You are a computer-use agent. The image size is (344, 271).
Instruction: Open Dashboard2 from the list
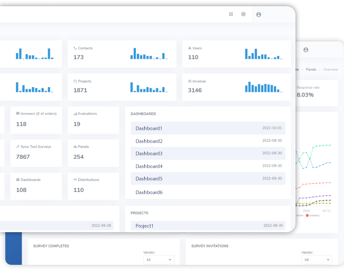208,141
